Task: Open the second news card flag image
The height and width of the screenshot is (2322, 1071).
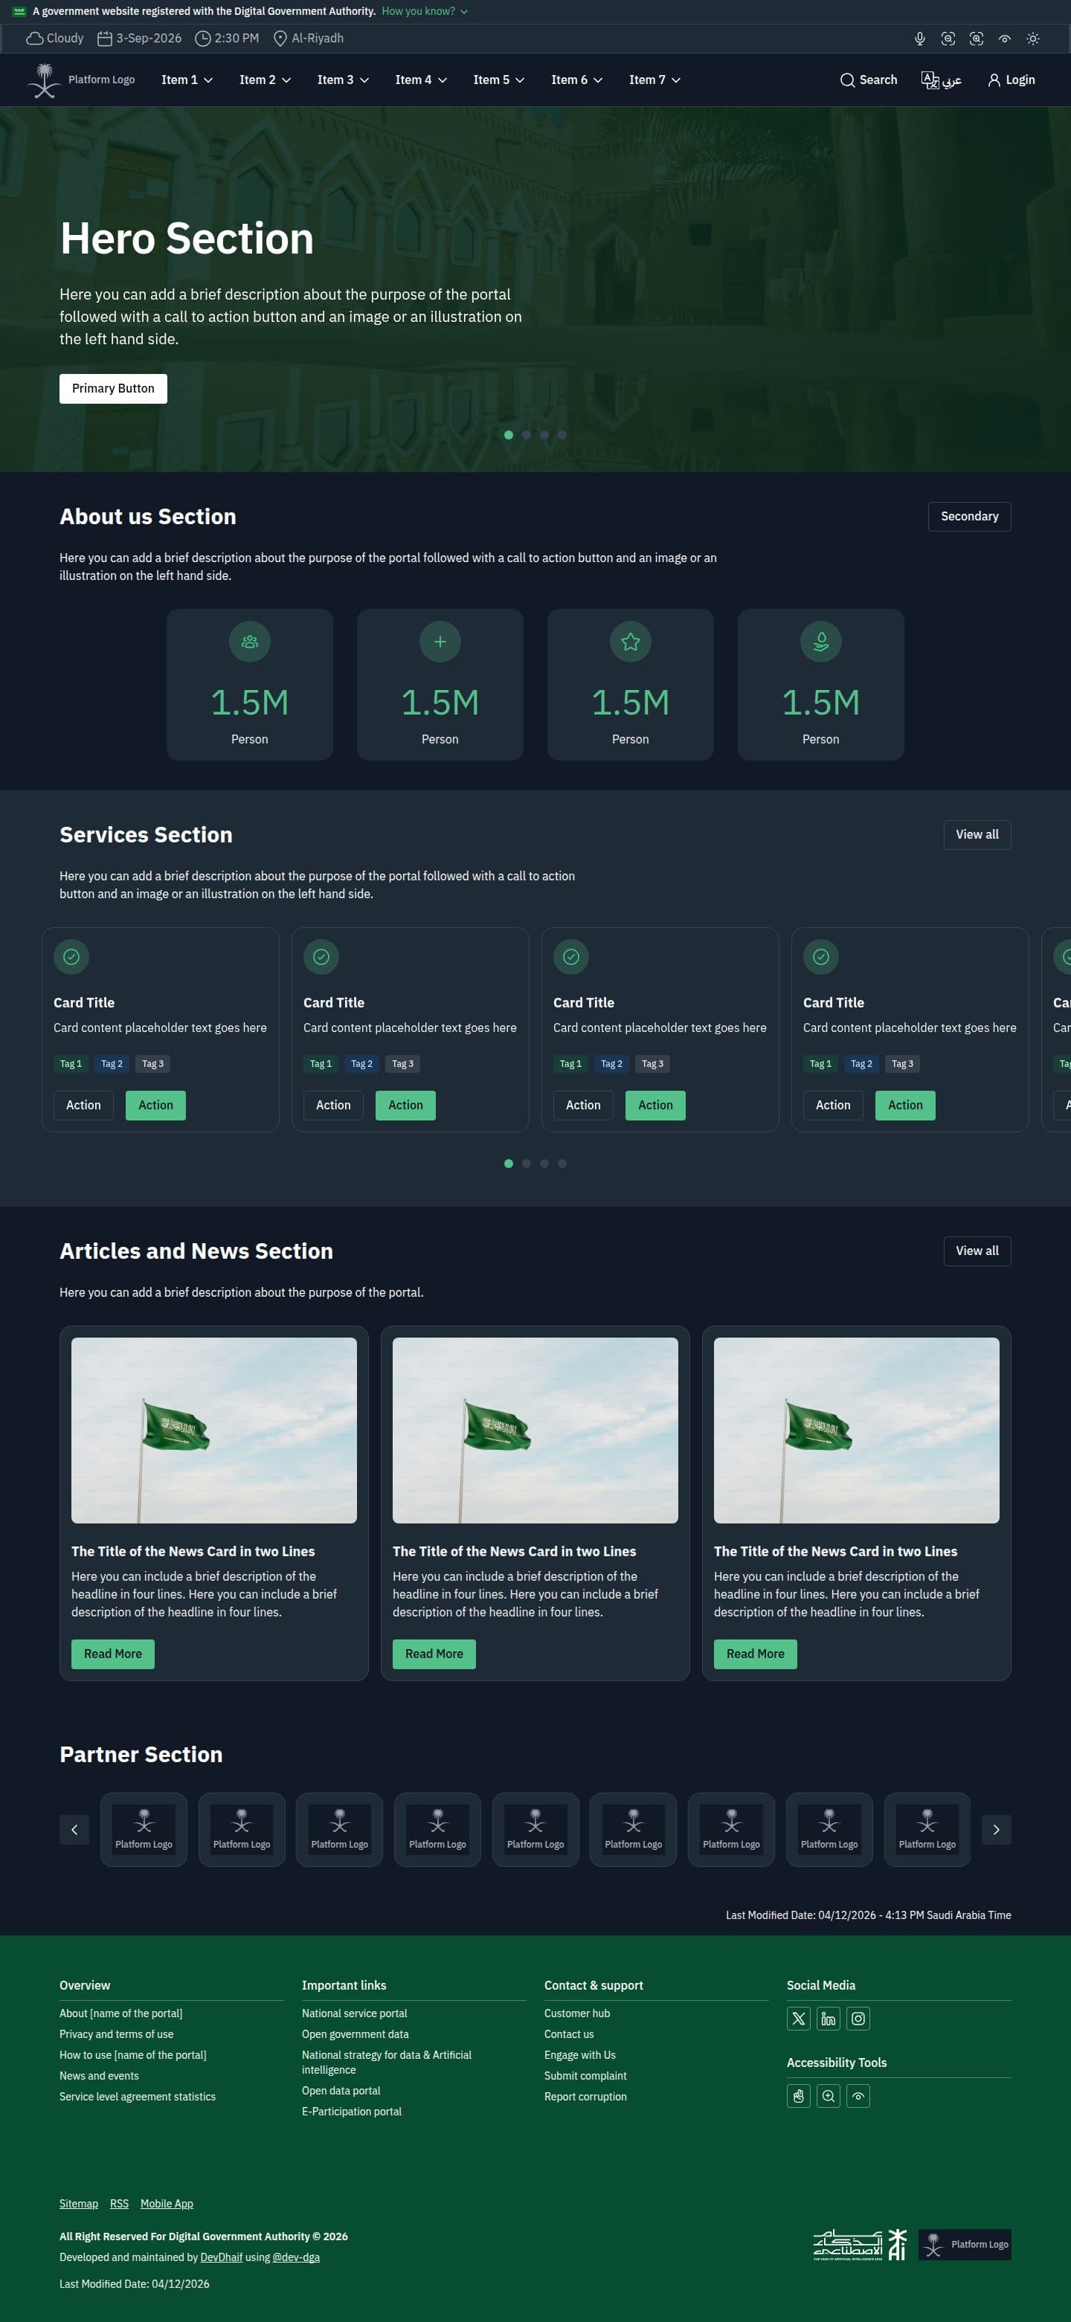Action: click(x=535, y=1431)
